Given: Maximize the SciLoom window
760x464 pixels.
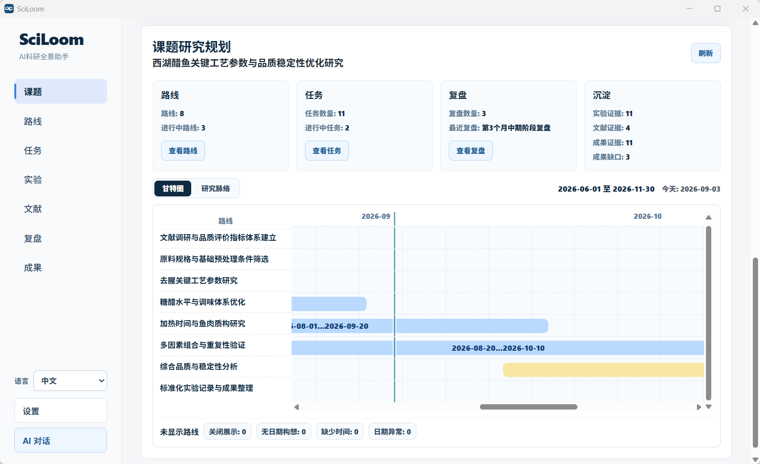Looking at the screenshot, I should 717,9.
